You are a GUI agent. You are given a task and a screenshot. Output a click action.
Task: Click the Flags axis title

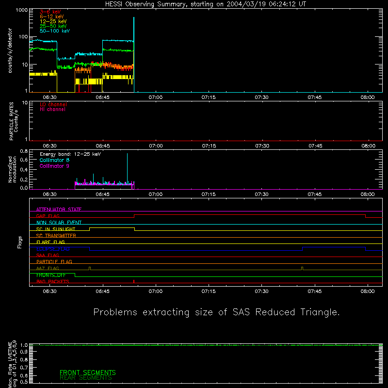coord(19,242)
